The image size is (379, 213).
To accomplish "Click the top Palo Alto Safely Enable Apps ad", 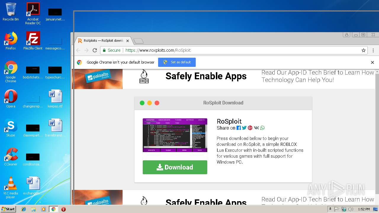I will pos(224,79).
